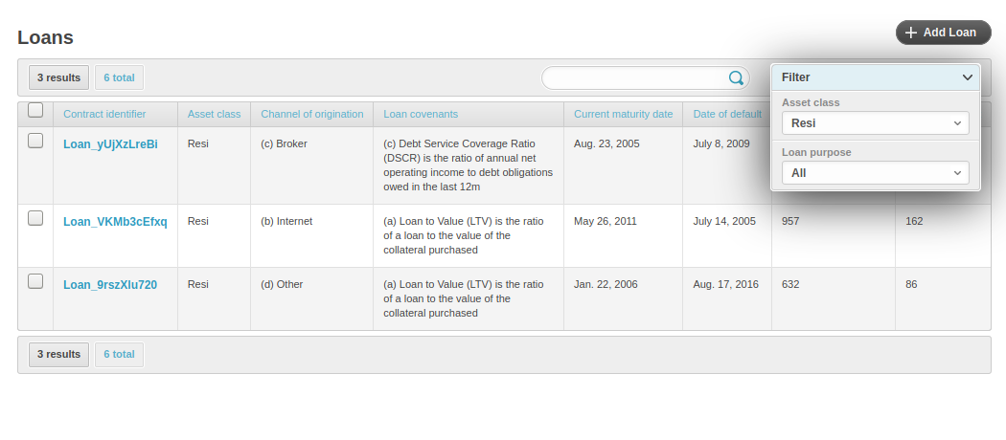Open the Asset class dropdown
Image resolution: width=1006 pixels, height=440 pixels.
[x=876, y=123]
